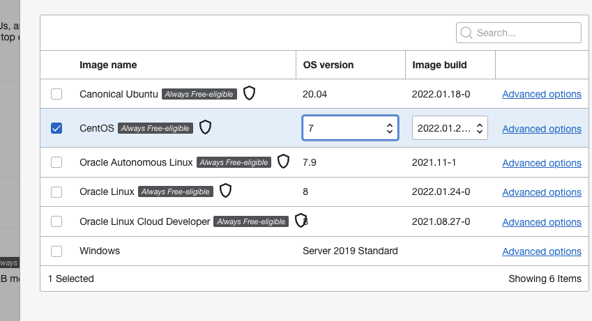
Task: Open Advanced options for Canonical Ubuntu
Action: click(x=542, y=94)
